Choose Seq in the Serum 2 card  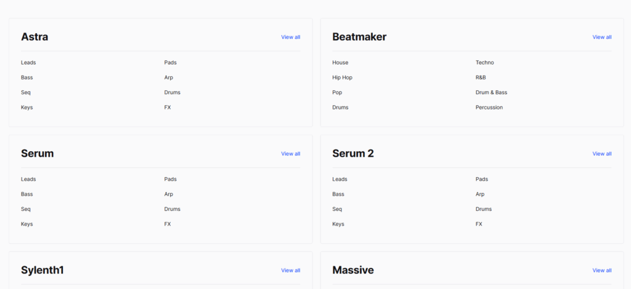pyautogui.click(x=337, y=209)
